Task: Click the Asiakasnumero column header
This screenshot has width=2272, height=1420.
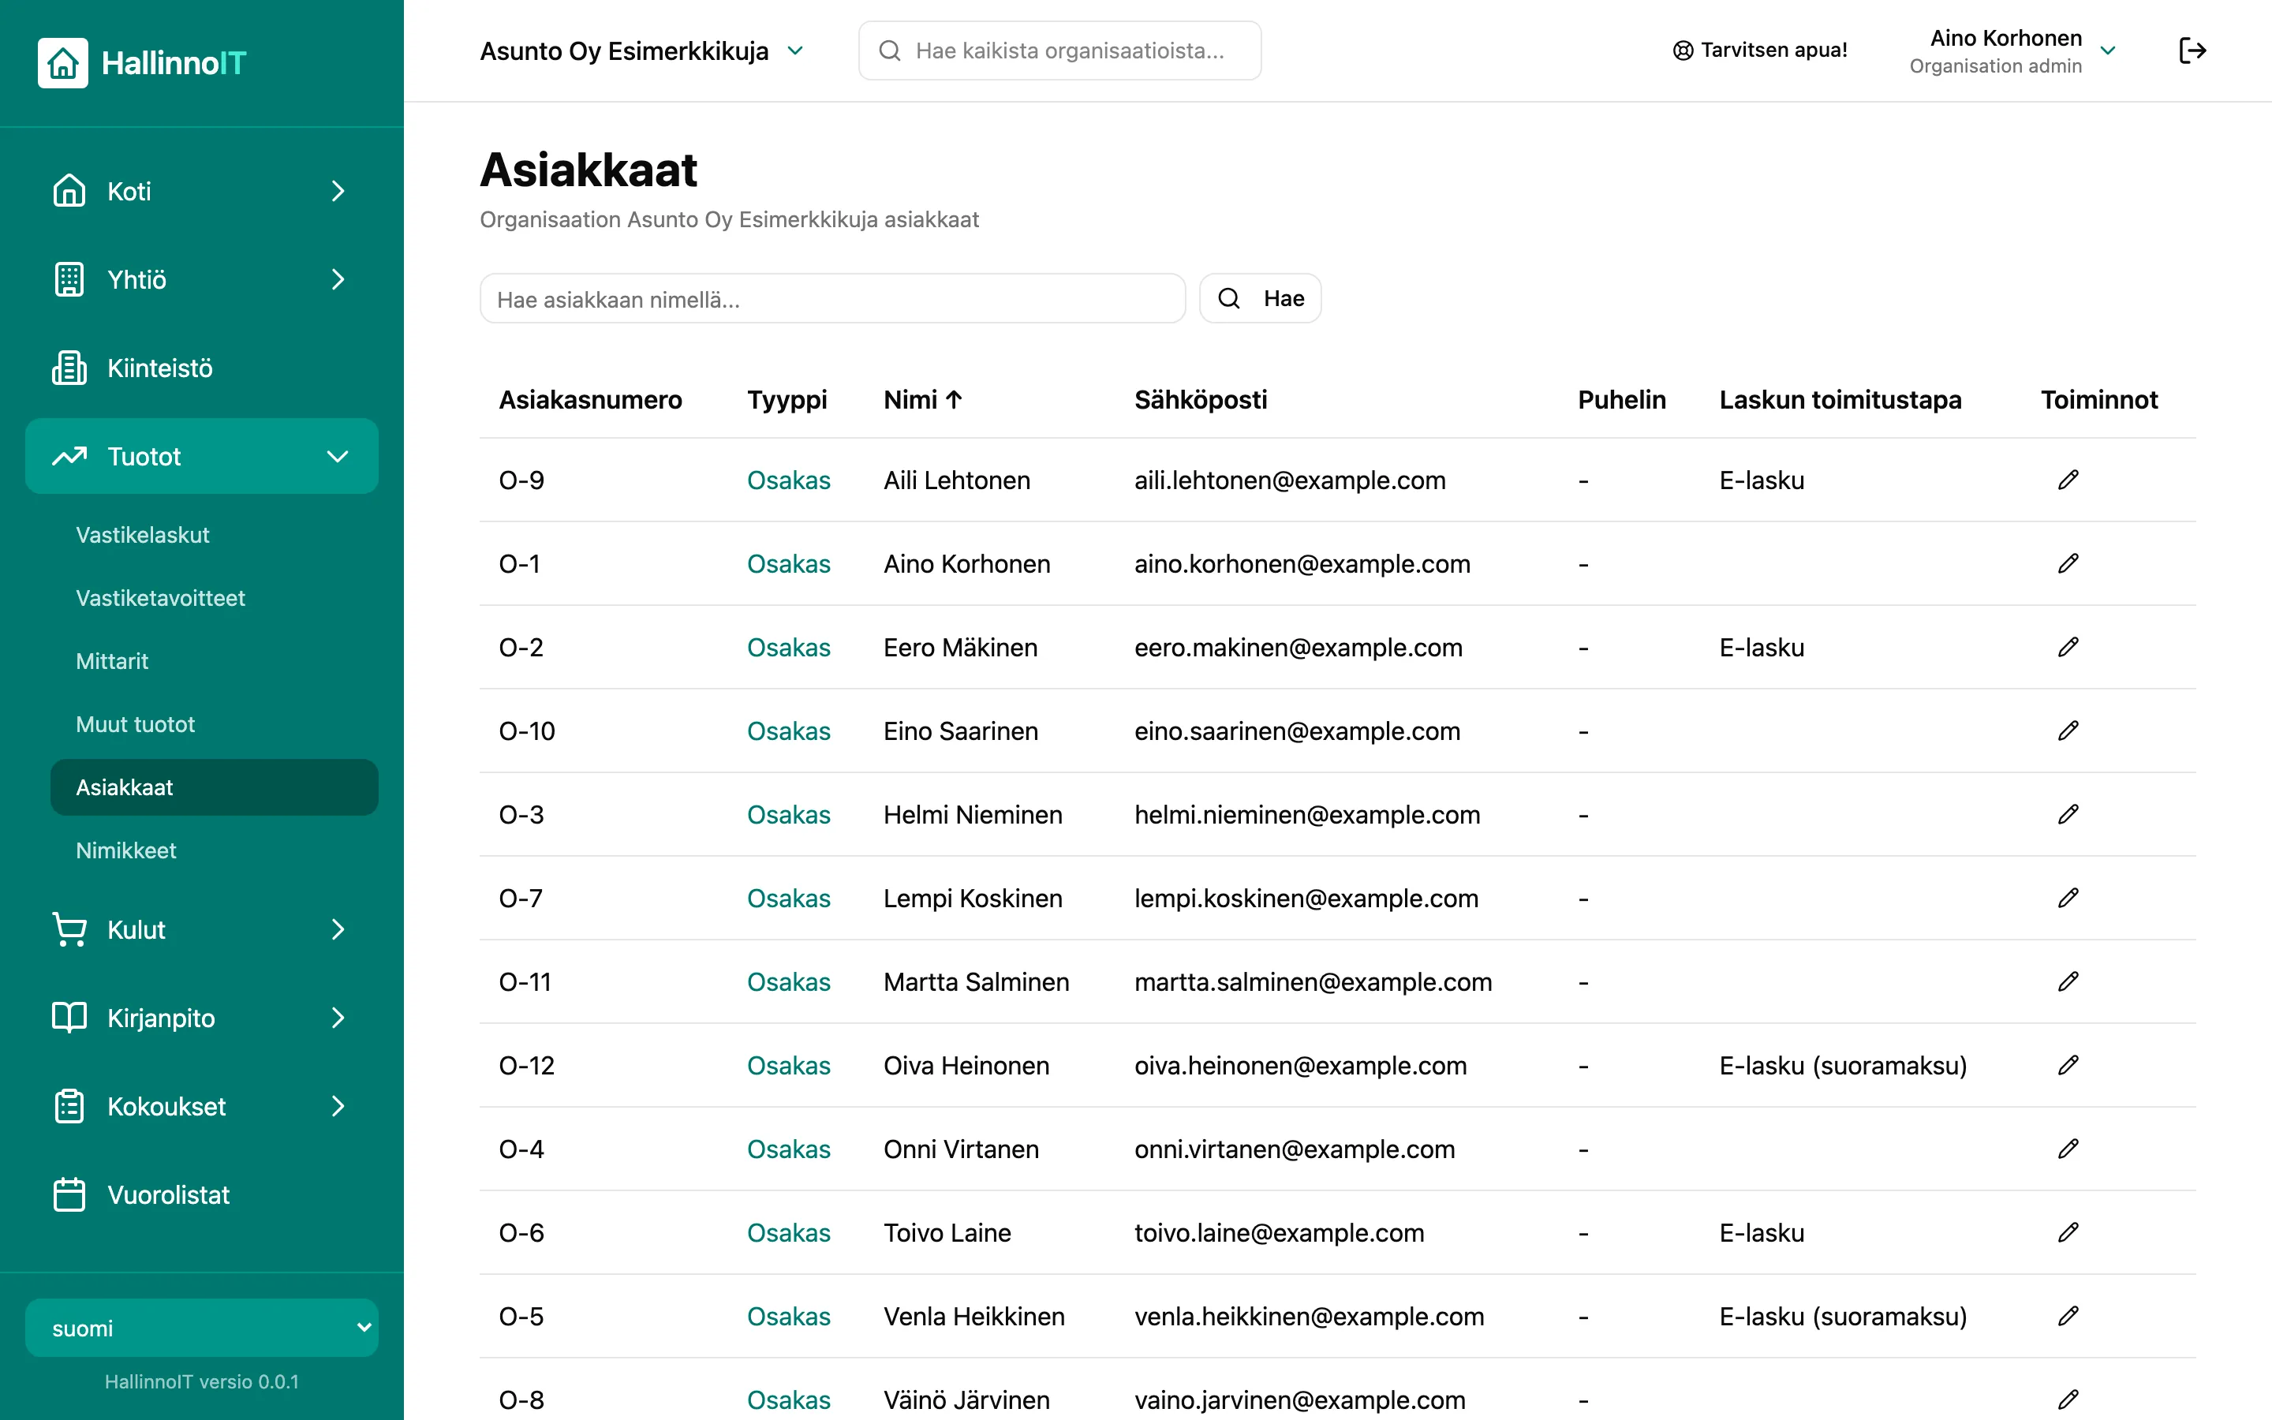Action: (x=591, y=400)
